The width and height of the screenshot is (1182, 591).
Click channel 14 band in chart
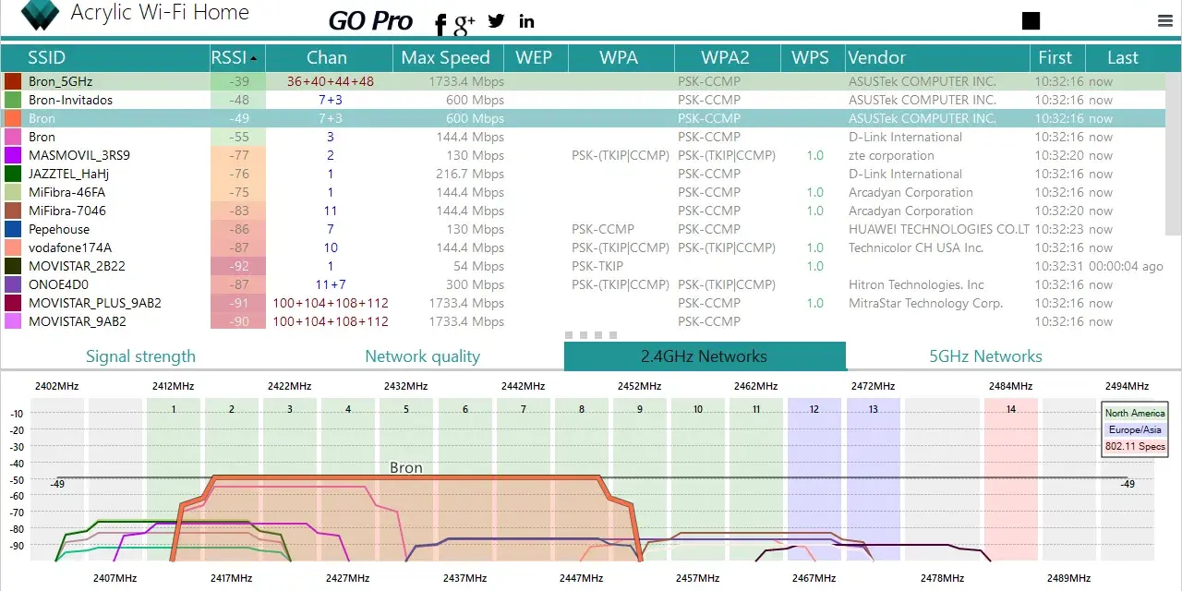pyautogui.click(x=1011, y=478)
